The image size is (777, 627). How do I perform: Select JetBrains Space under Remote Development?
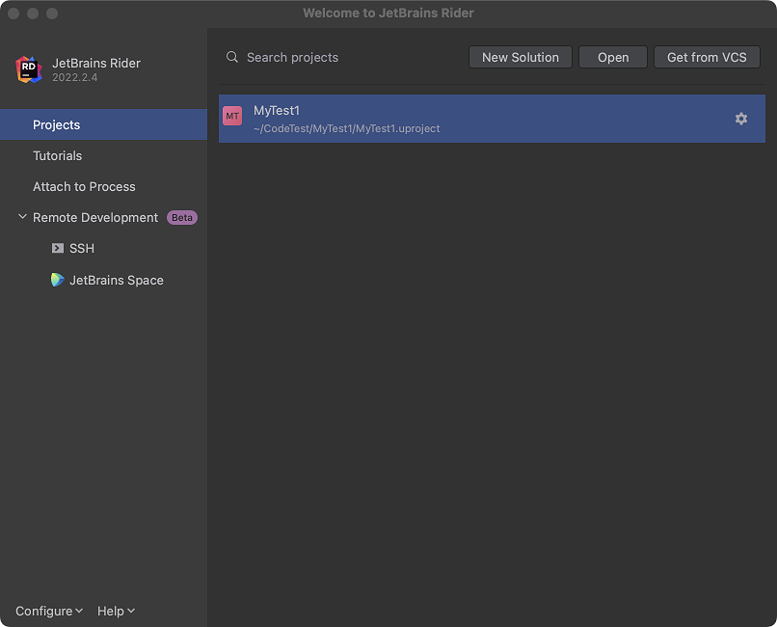coord(116,280)
